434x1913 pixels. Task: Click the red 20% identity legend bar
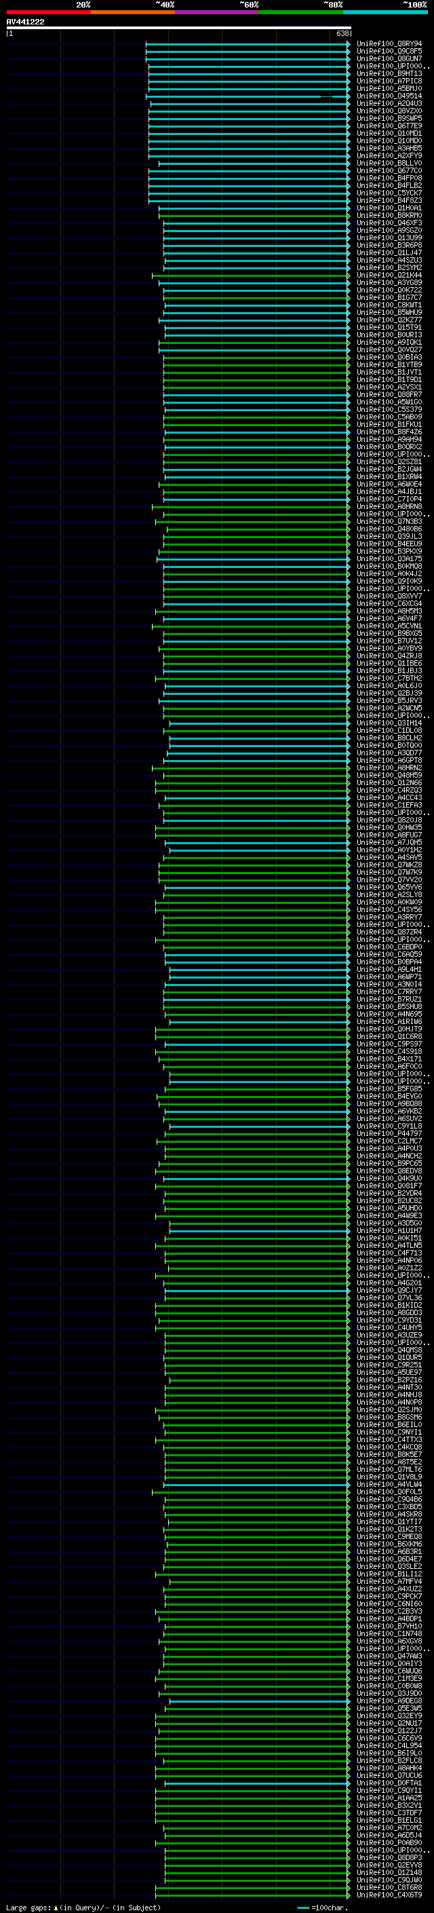point(48,13)
